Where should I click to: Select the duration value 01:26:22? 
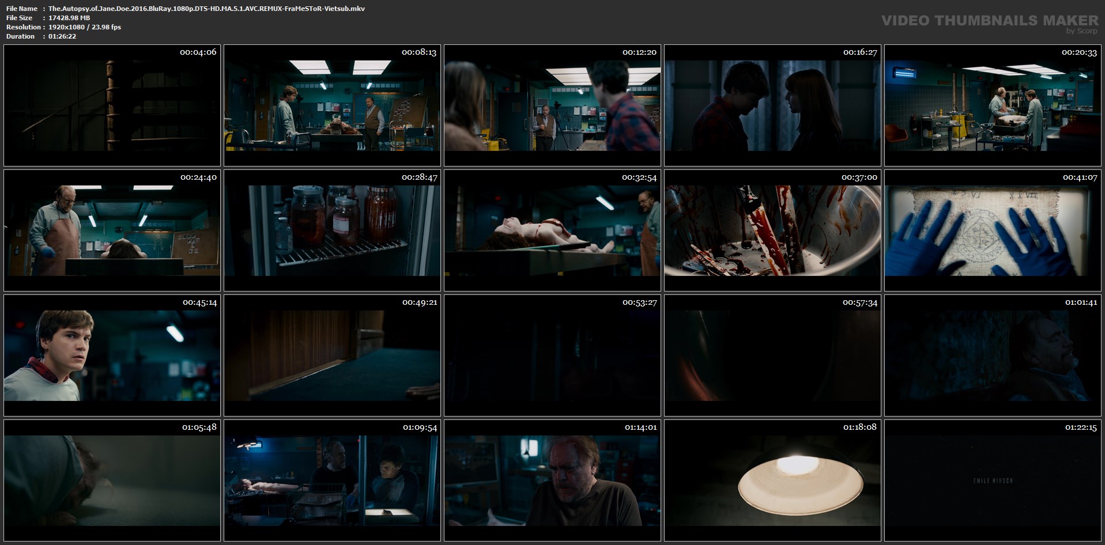click(62, 36)
